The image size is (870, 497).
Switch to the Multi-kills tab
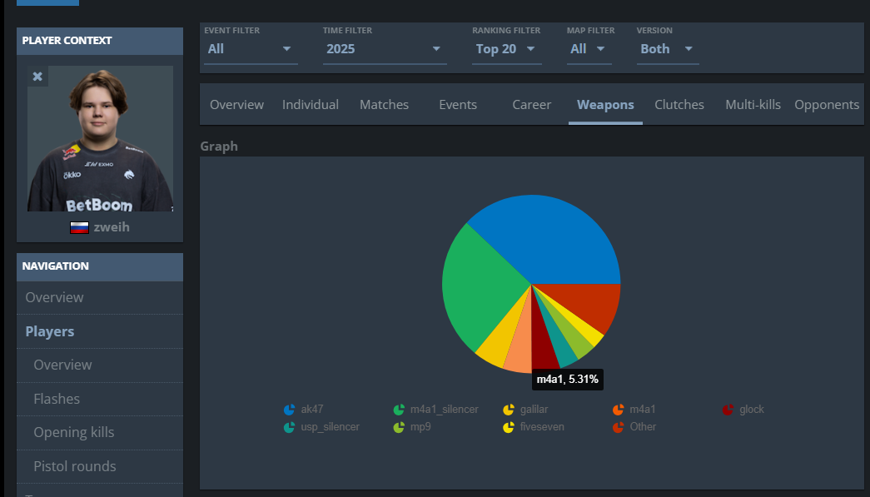pos(753,104)
